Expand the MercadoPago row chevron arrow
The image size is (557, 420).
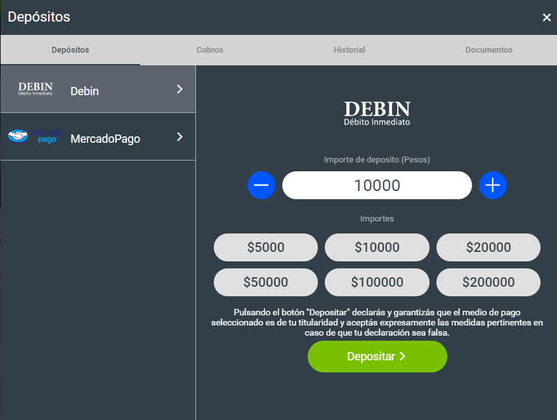(x=180, y=137)
